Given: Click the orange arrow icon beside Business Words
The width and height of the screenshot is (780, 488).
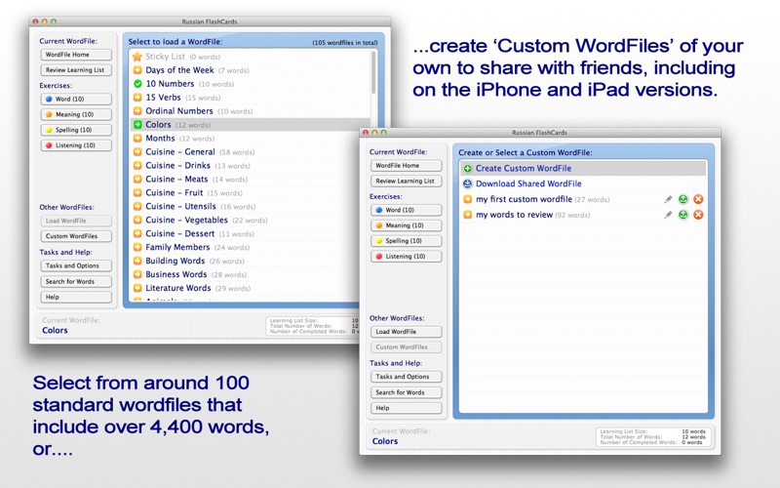Looking at the screenshot, I should pyautogui.click(x=137, y=274).
